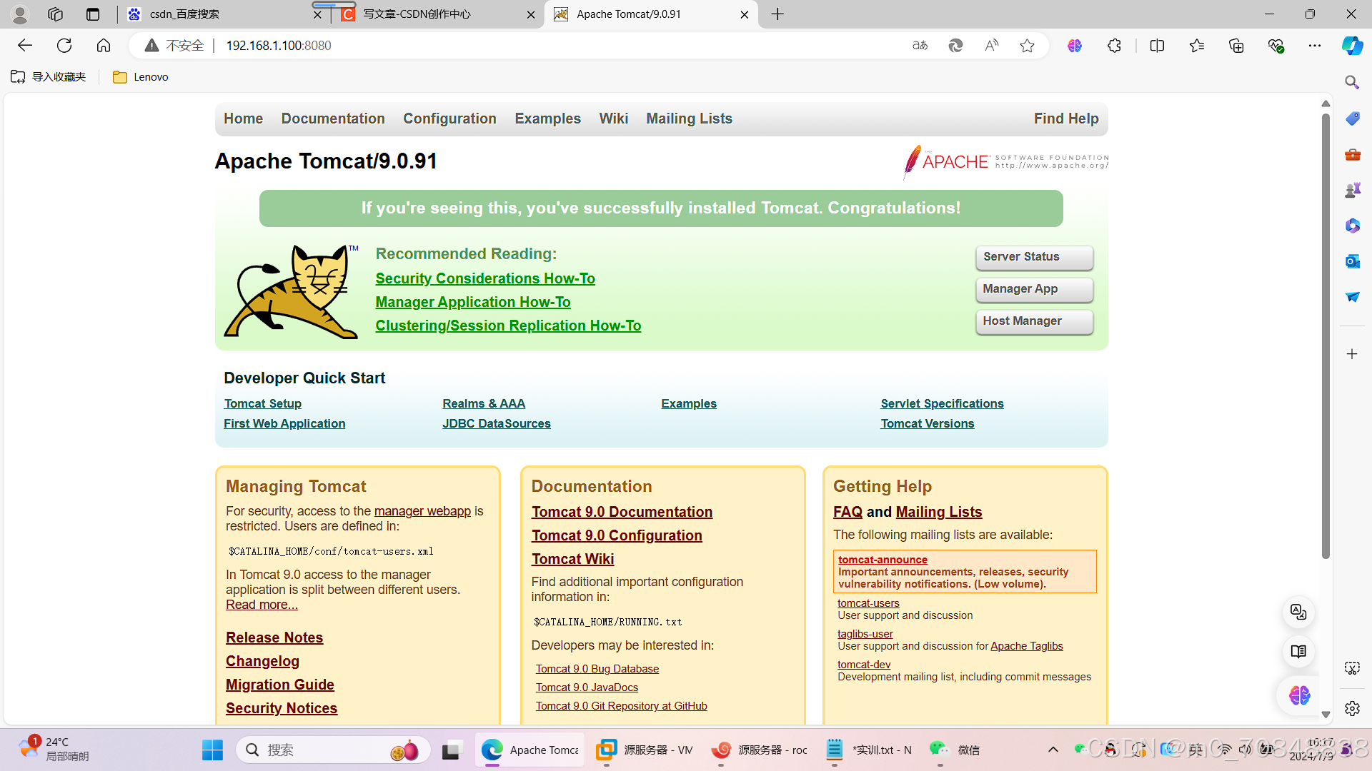Image resolution: width=1372 pixels, height=771 pixels.
Task: Click the Server Status button
Action: point(1034,257)
